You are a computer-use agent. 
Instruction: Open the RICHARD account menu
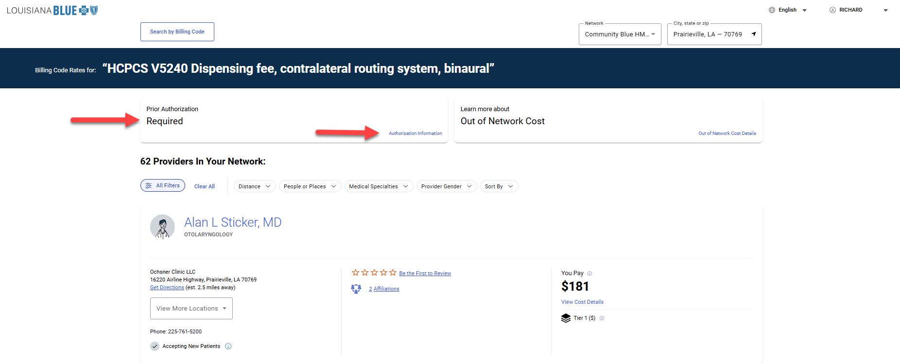858,10
